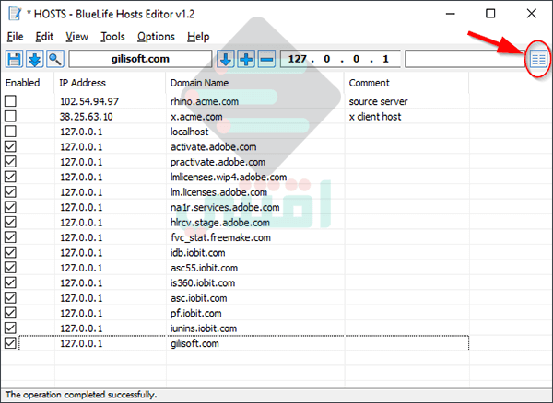Image resolution: width=553 pixels, height=403 pixels.
Task: Click the 'x client host' comment cell
Action: pos(375,117)
